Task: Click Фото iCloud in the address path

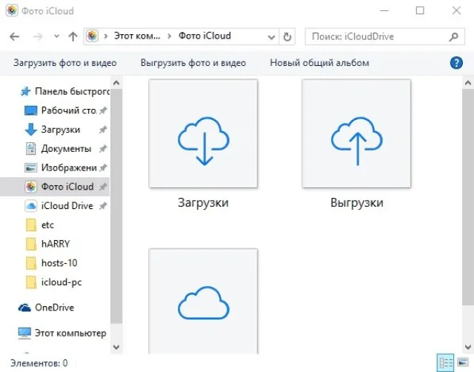Action: pyautogui.click(x=204, y=36)
